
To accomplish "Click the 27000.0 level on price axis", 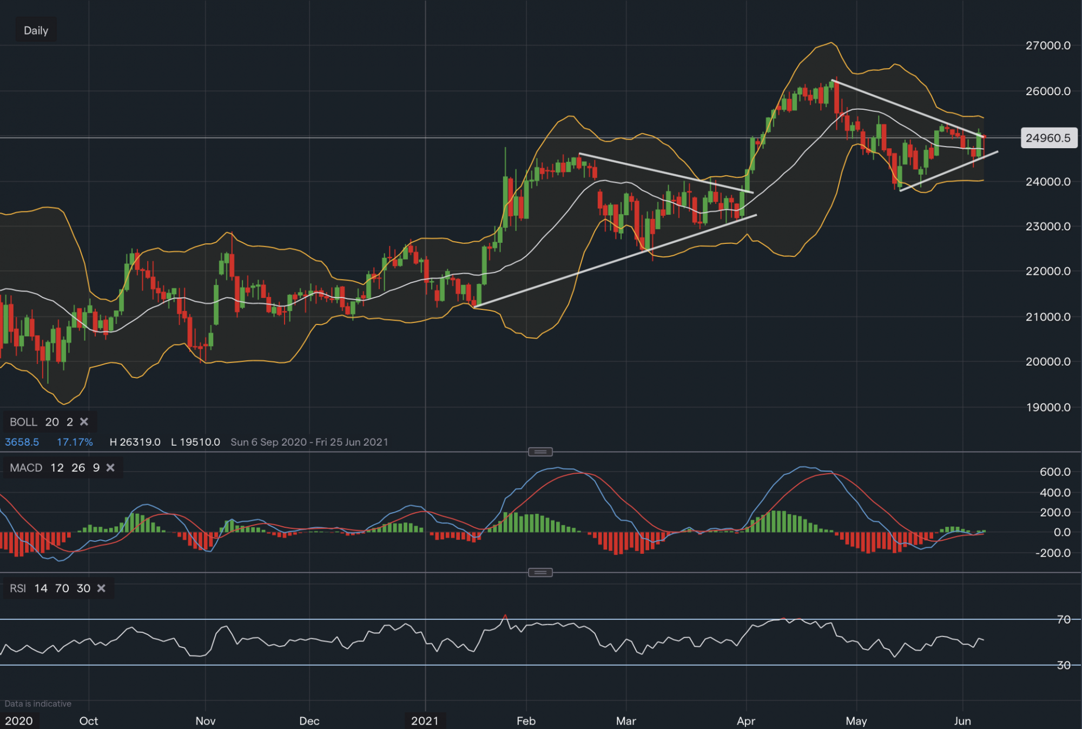I will coord(1048,45).
